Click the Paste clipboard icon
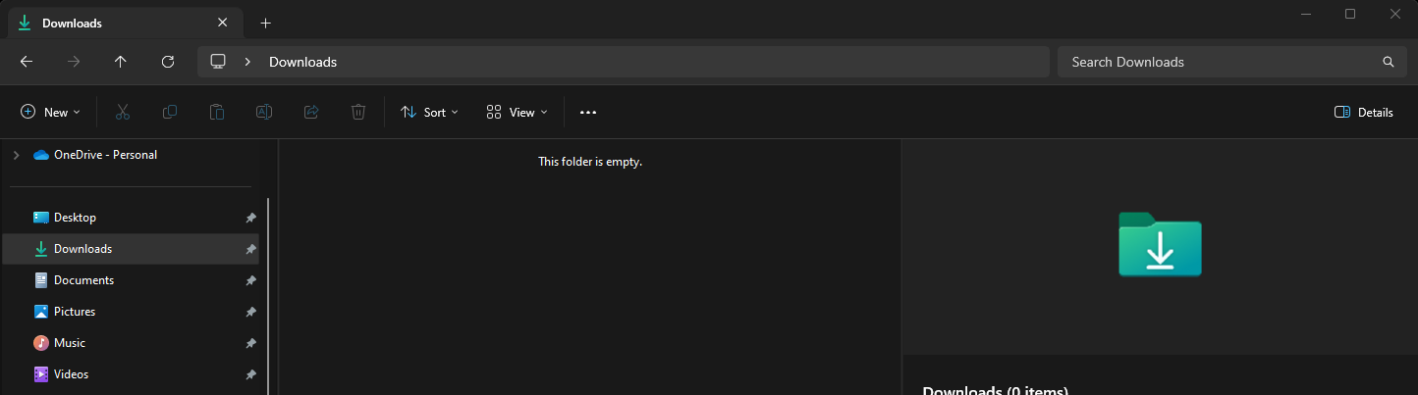This screenshot has width=1418, height=395. 217,113
